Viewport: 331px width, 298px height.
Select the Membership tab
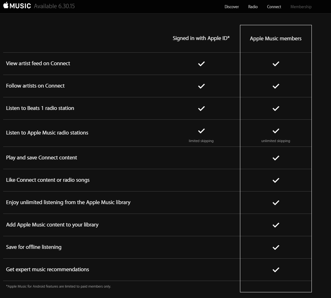click(x=301, y=7)
